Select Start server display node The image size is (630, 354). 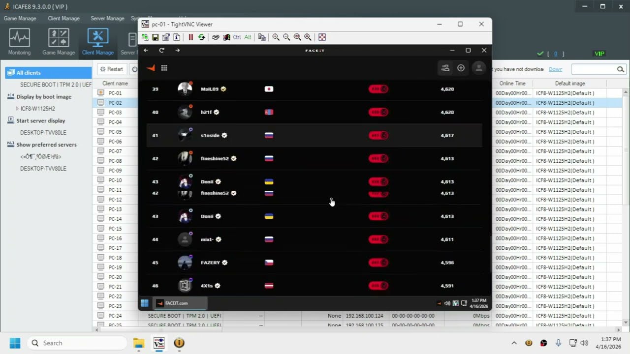(x=41, y=120)
